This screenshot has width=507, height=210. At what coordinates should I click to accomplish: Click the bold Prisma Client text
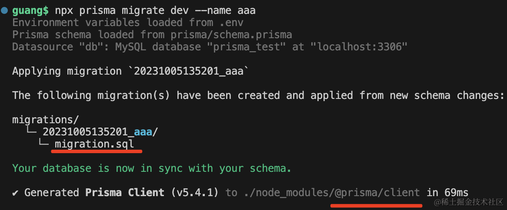click(125, 192)
